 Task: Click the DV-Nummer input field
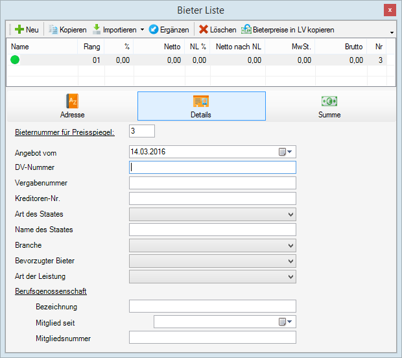tap(213, 167)
